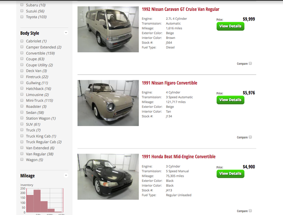Screen dimensions: 283x215
Task: Check the Suzuki make filter
Action: [22, 11]
